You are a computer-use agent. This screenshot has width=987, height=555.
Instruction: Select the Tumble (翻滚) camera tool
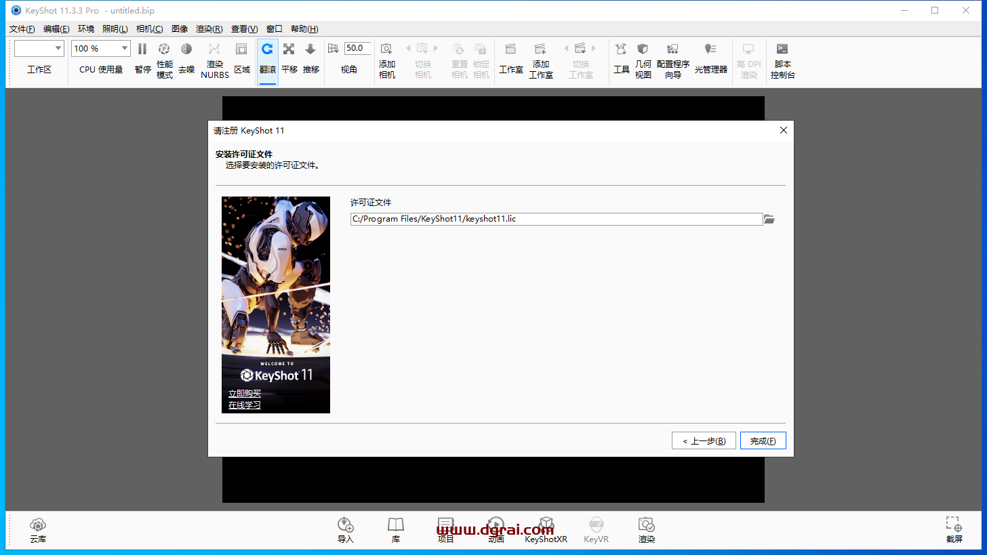click(x=267, y=49)
